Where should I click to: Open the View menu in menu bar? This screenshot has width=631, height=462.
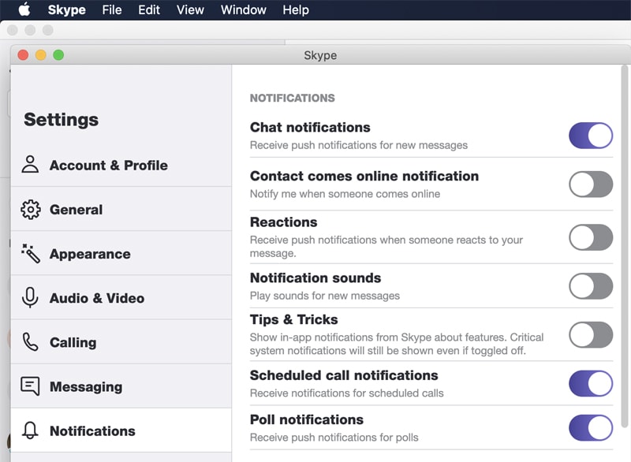click(190, 10)
